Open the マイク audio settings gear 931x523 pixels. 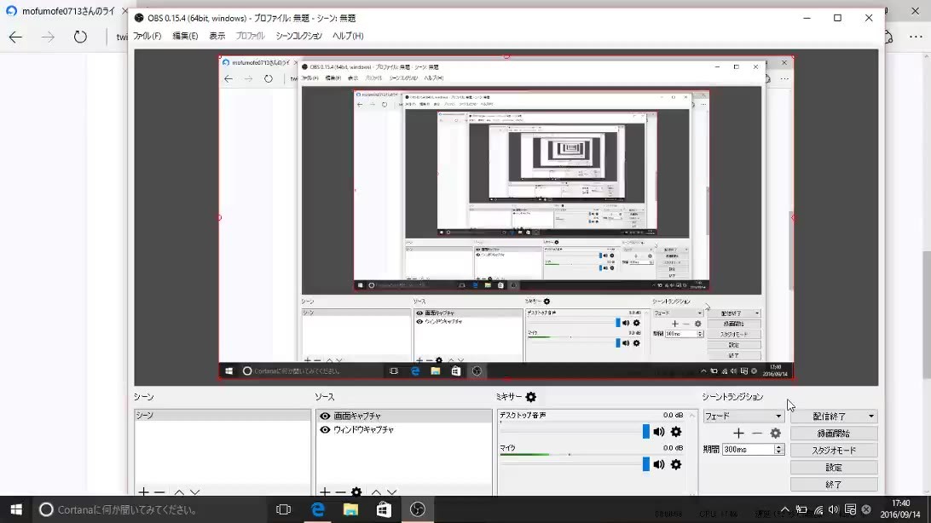(676, 464)
